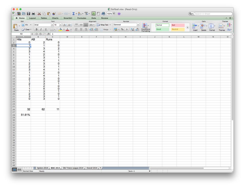Screen dimensions: 245x188
Task: Open the template gallery icon
Action: pyautogui.click(x=19, y=14)
